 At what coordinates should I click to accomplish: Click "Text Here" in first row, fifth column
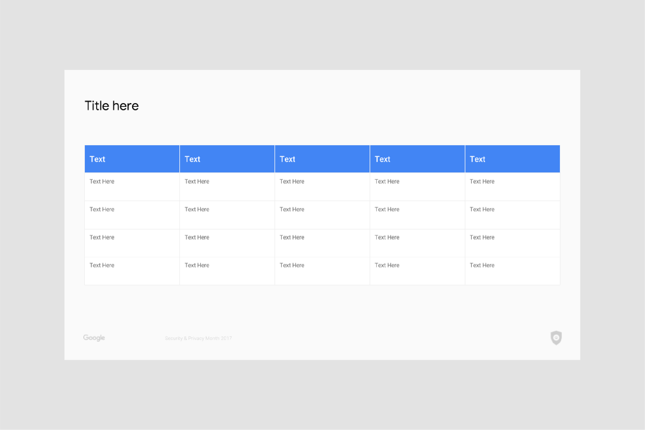(x=482, y=181)
